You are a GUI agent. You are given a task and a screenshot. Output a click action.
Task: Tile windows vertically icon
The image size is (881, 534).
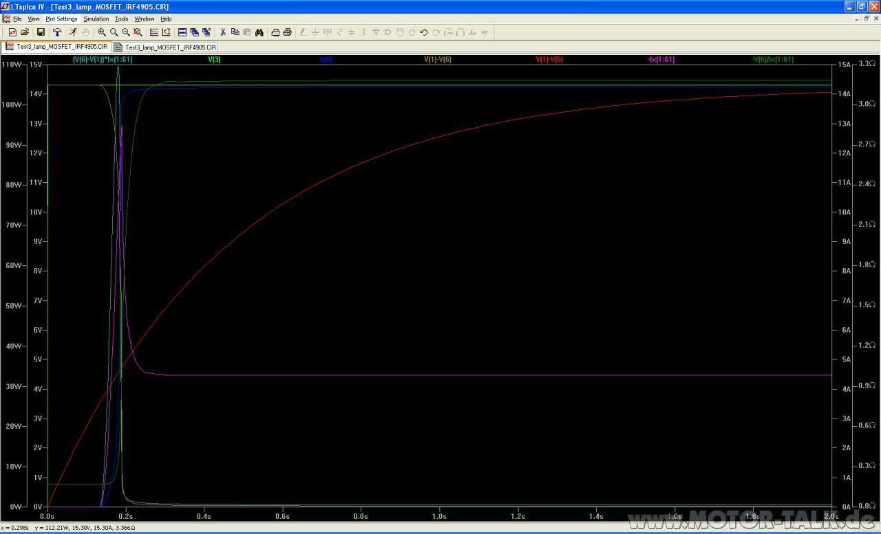[x=194, y=32]
